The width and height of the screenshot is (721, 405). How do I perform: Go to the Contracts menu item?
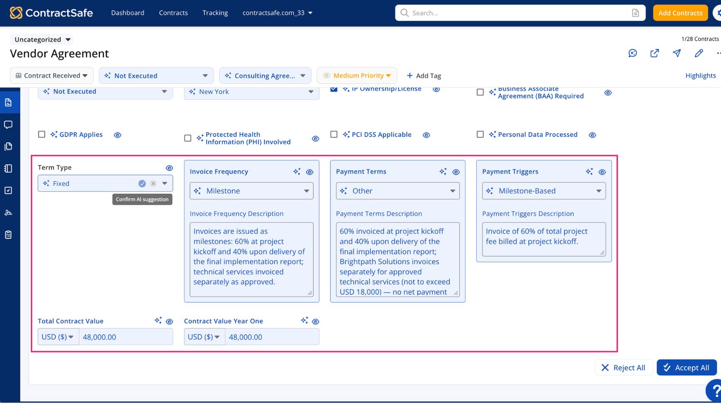(173, 13)
